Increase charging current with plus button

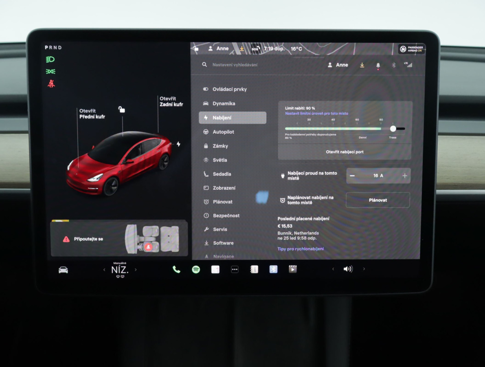tap(405, 176)
